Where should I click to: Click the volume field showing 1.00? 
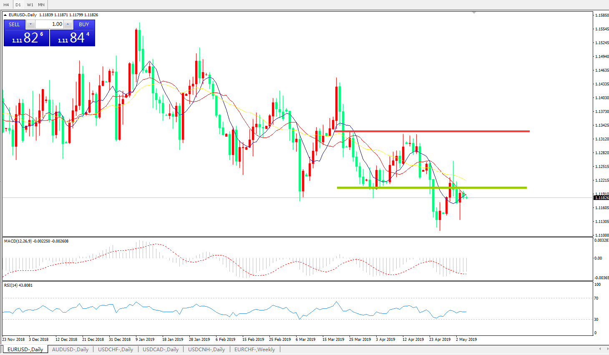pos(49,25)
